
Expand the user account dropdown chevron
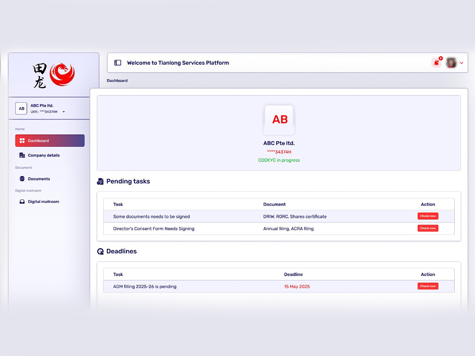(x=461, y=63)
